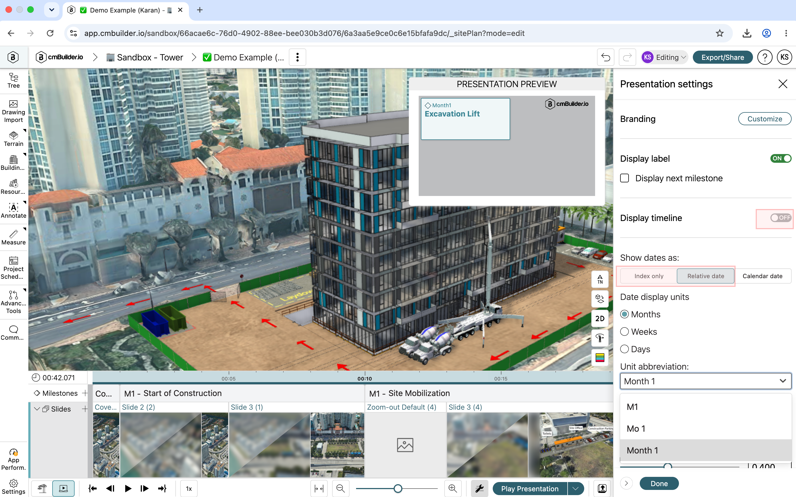This screenshot has width=796, height=497.
Task: Open the color layers legend button
Action: pyautogui.click(x=600, y=357)
